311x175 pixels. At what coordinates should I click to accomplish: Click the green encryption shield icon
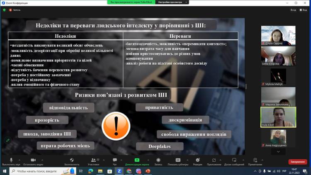pyautogui.click(x=5, y=10)
